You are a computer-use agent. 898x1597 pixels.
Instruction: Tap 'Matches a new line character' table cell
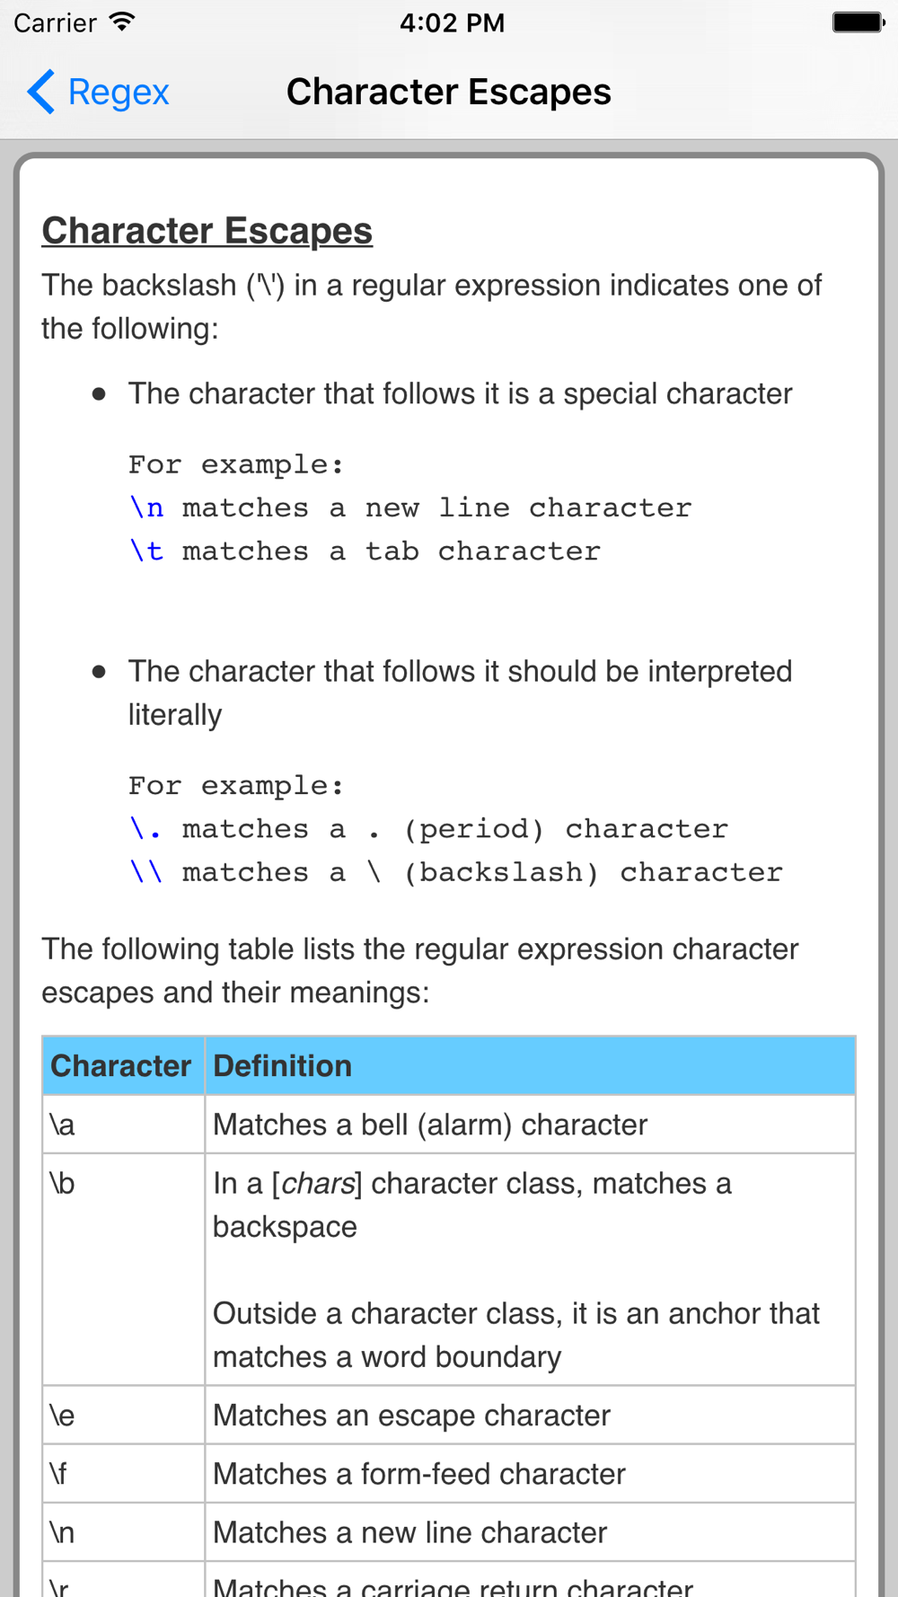click(x=530, y=1532)
